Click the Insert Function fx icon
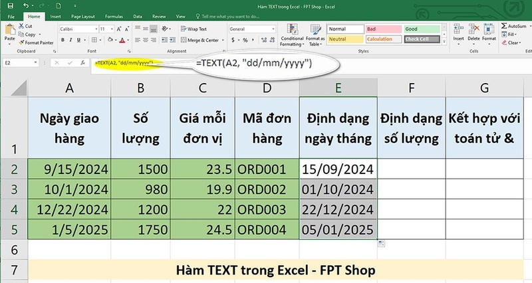The image size is (532, 283). coord(82,62)
